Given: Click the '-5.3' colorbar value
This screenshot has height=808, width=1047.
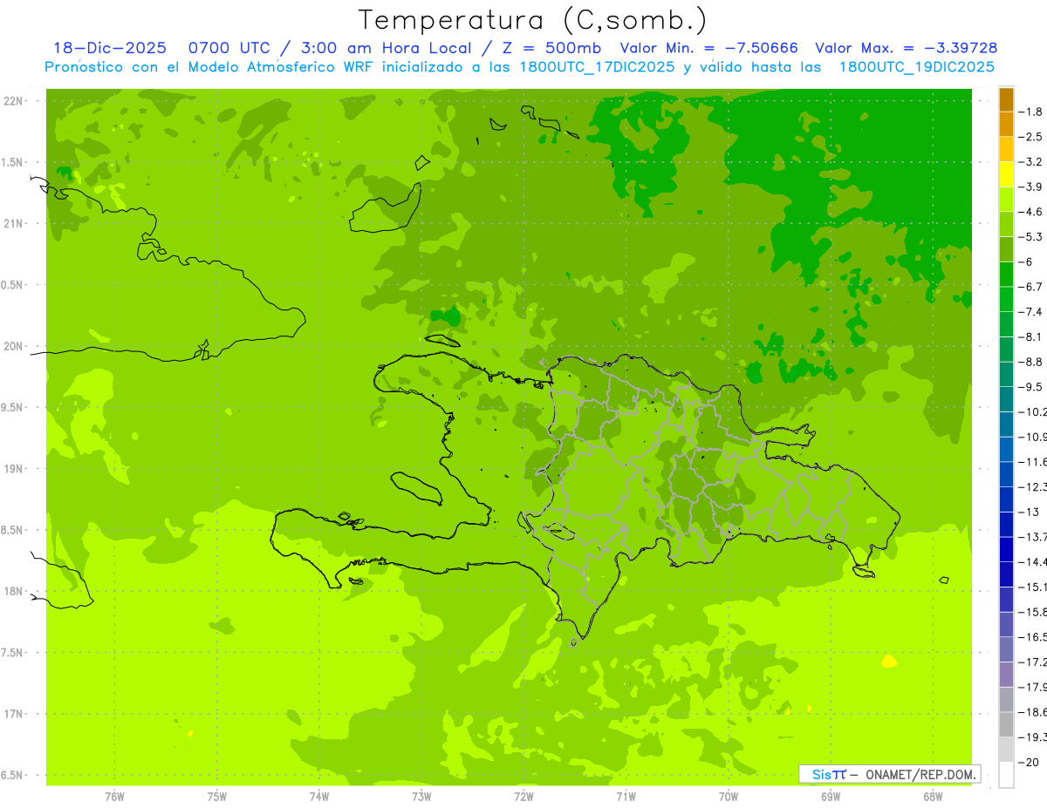Looking at the screenshot, I should coord(1030,237).
